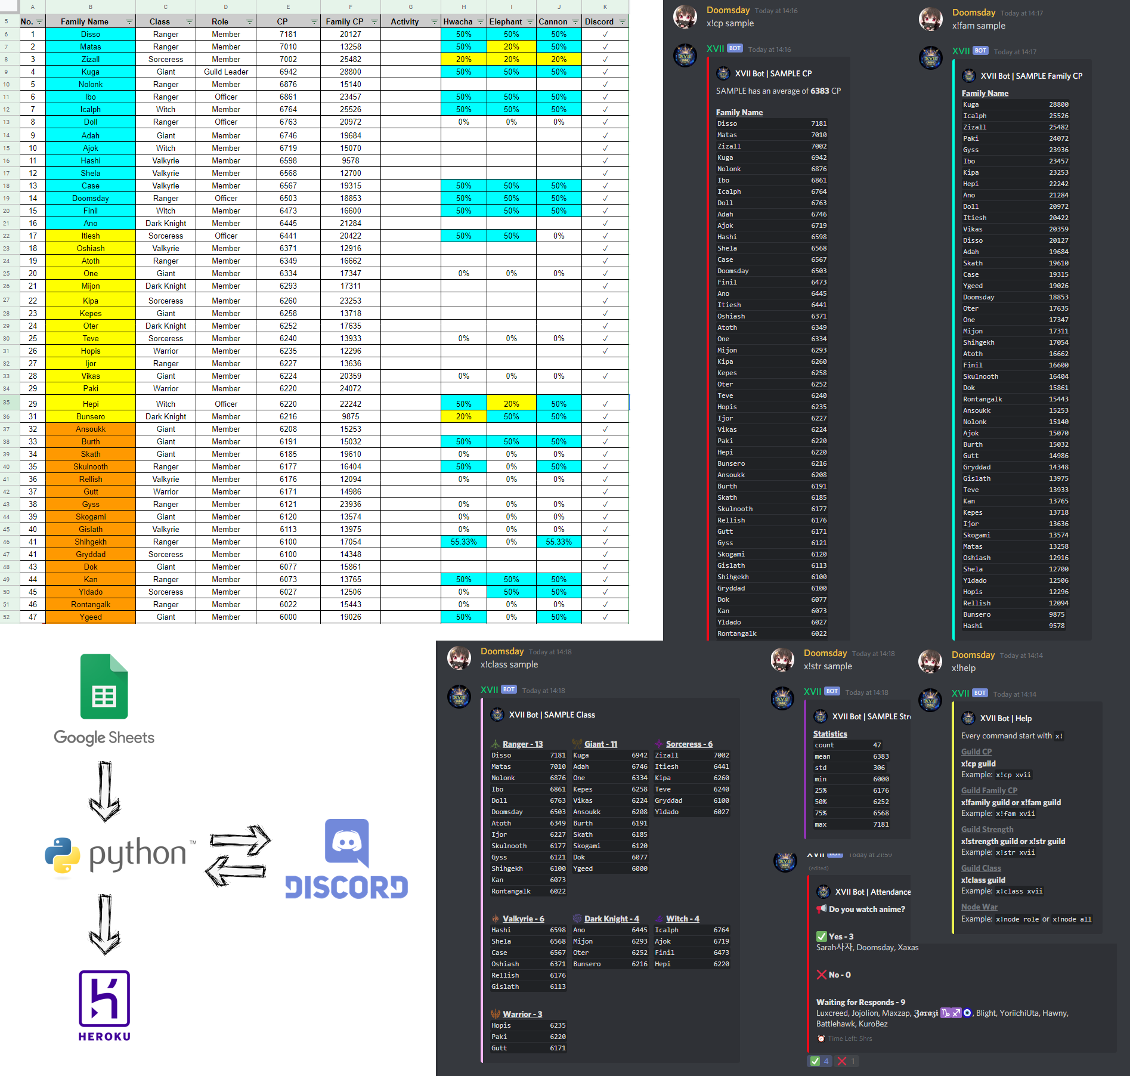Image resolution: width=1130 pixels, height=1076 pixels.
Task: Open the filter dropdown on the Discord column
Action: point(623,21)
